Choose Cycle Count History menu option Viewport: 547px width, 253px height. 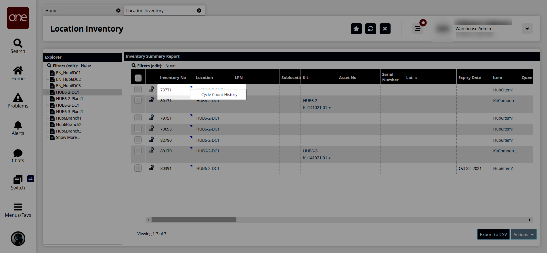click(x=219, y=95)
